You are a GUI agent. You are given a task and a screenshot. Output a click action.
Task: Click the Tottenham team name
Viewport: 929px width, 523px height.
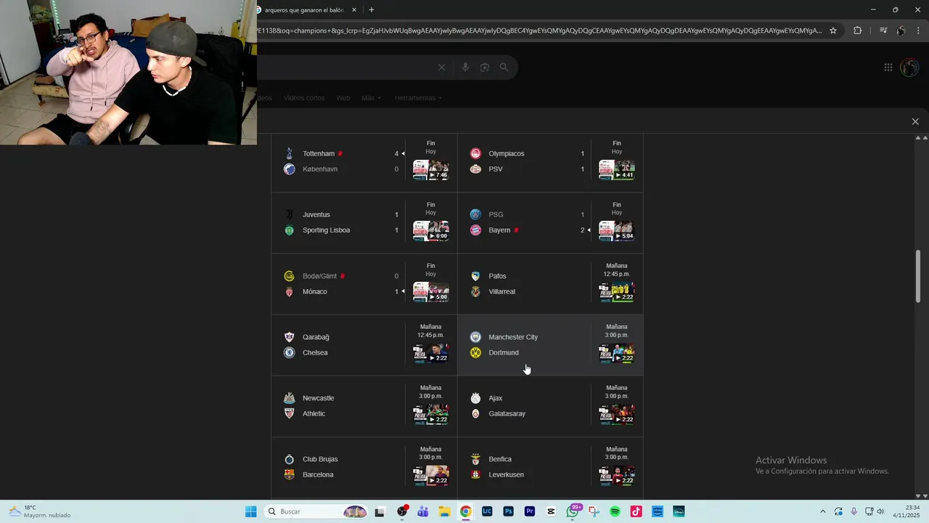point(319,154)
